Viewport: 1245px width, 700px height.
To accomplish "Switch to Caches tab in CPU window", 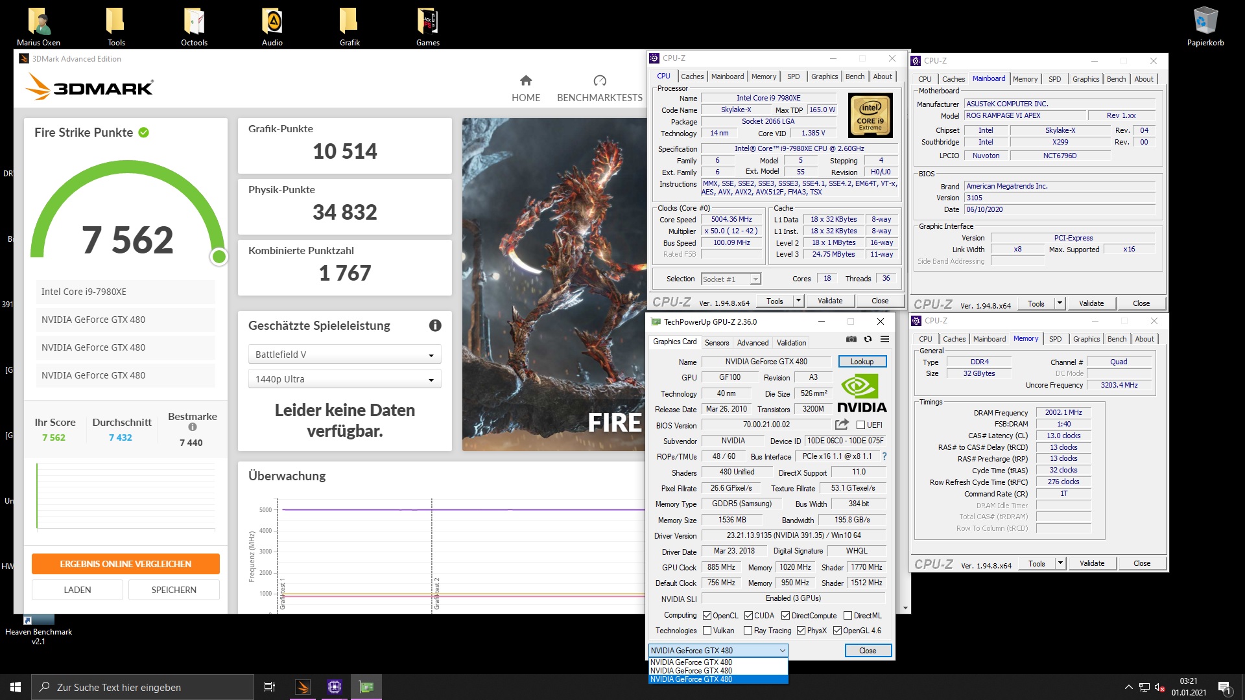I will click(x=692, y=76).
